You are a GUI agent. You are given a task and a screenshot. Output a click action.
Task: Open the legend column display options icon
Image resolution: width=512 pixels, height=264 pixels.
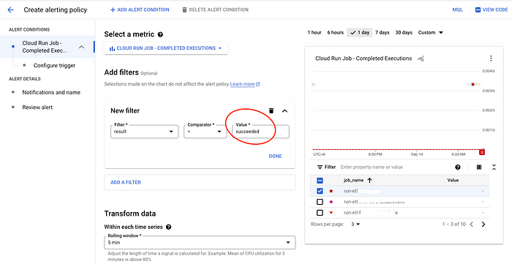[x=479, y=167]
